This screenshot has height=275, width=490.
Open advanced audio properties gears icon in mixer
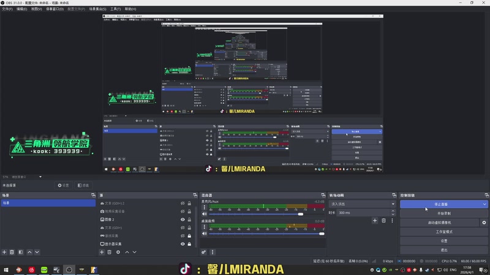click(x=204, y=252)
